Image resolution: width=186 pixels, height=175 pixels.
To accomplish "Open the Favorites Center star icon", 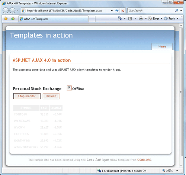I will tap(6, 19).
